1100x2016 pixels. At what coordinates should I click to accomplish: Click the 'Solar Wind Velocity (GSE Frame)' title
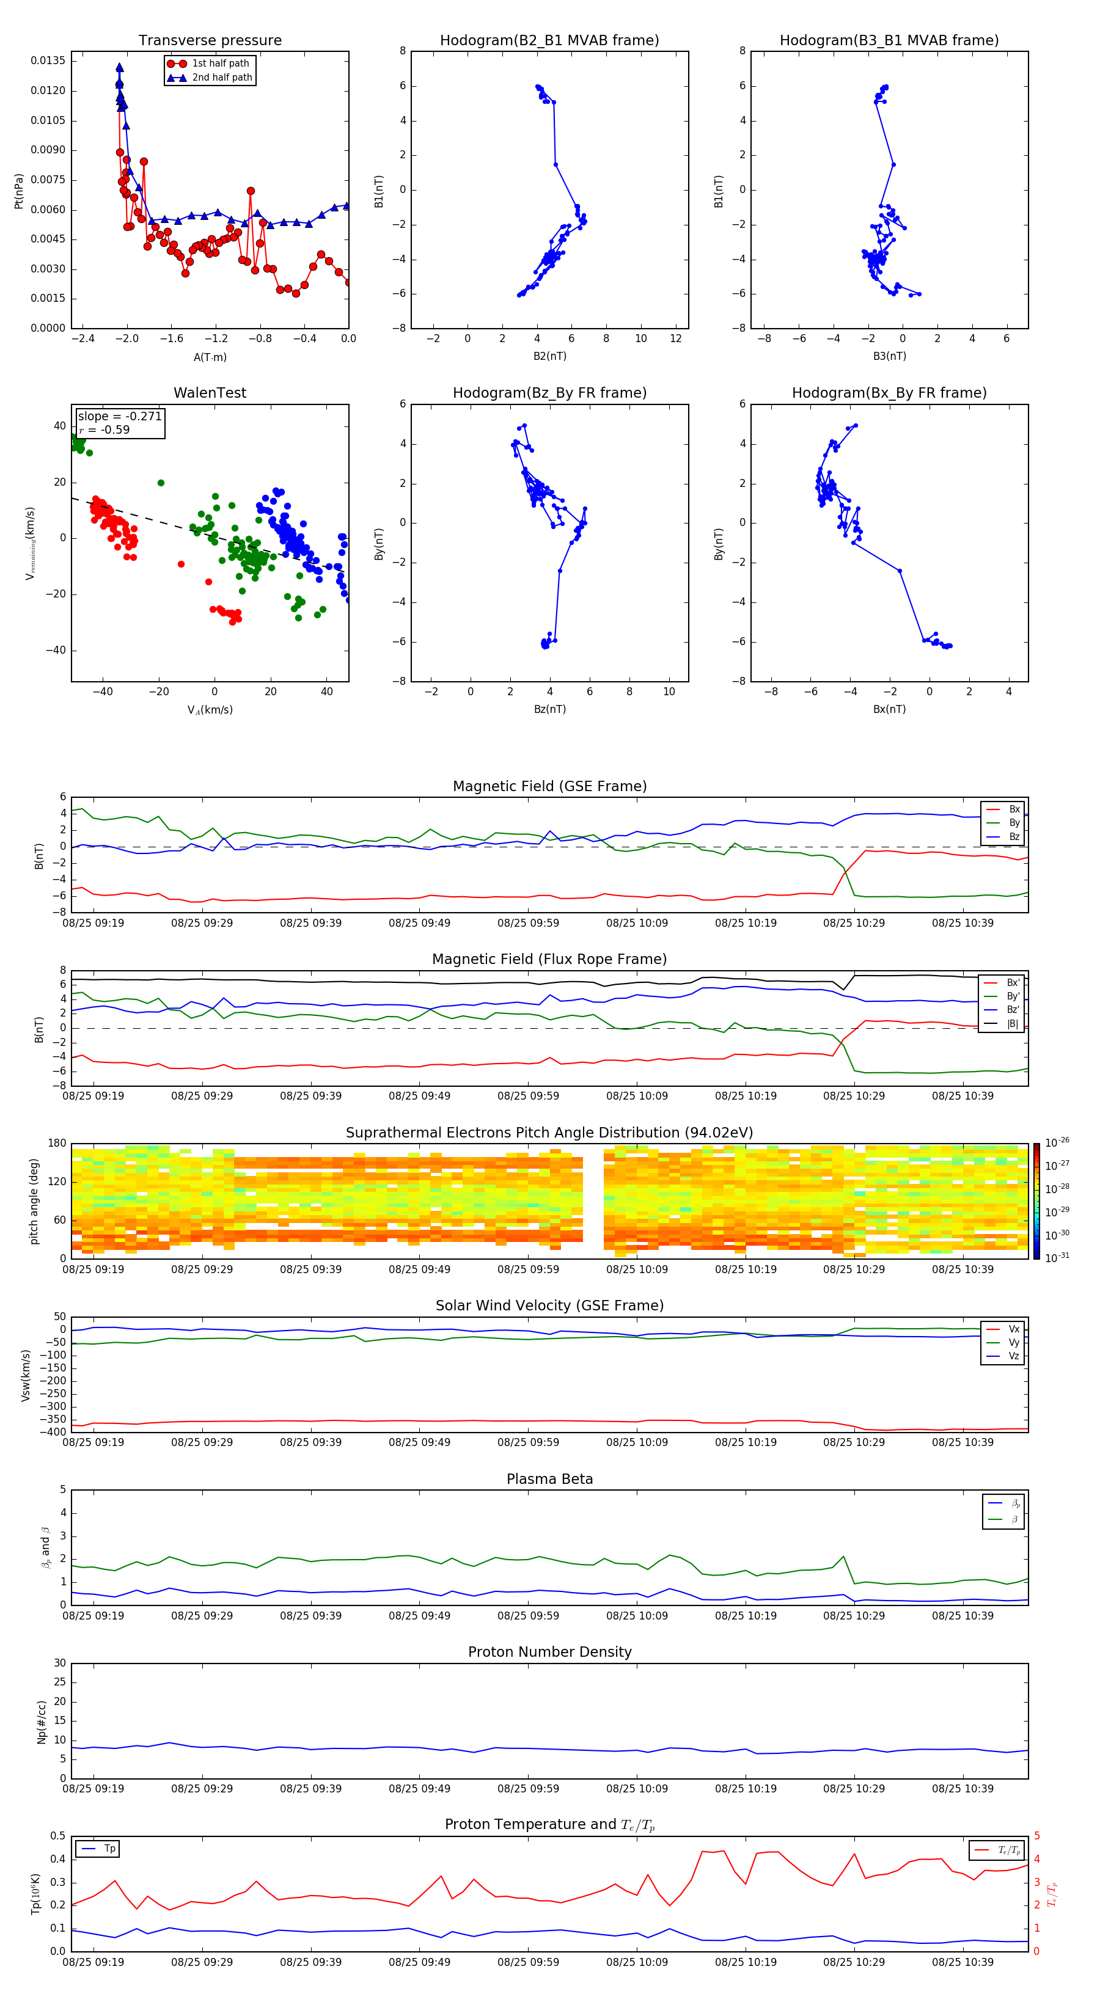[x=549, y=1306]
